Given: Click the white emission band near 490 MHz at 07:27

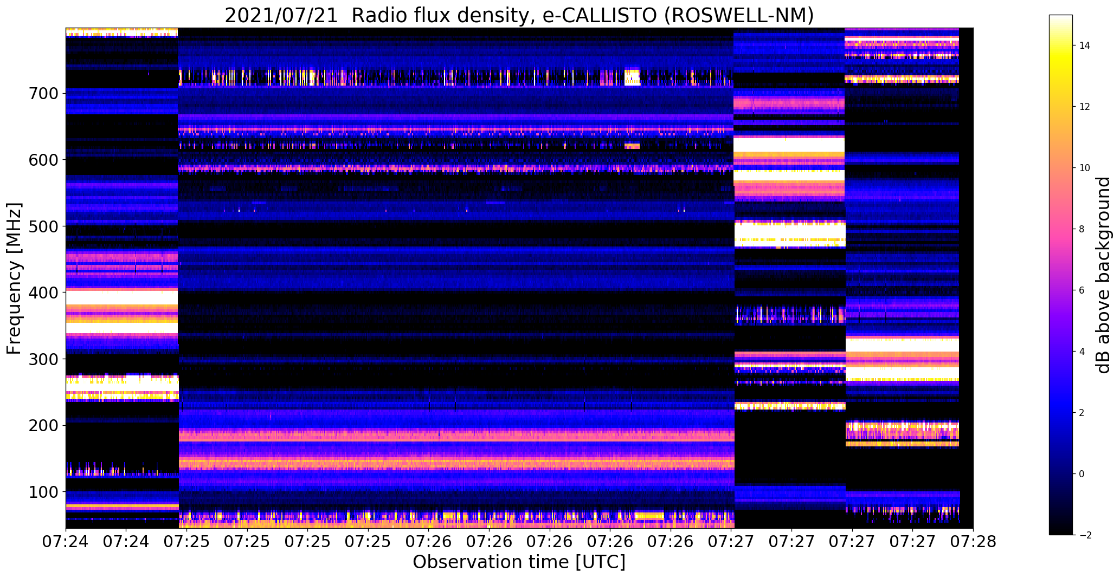Looking at the screenshot, I should [790, 234].
